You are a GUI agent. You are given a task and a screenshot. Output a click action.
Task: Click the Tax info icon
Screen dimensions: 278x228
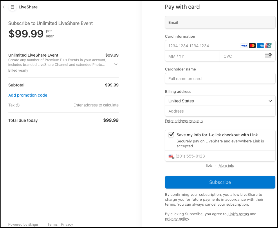[x=18, y=105]
